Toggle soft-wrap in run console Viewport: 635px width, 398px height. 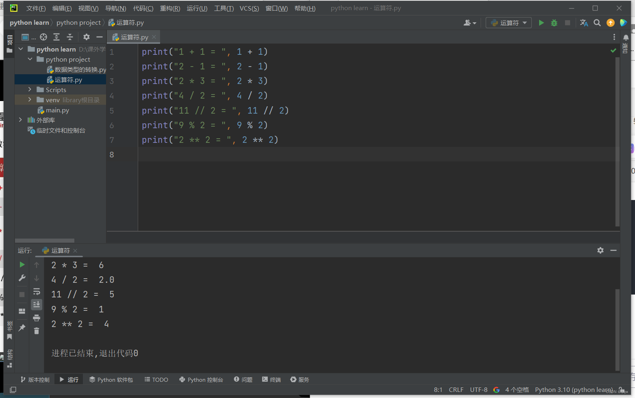(x=37, y=291)
